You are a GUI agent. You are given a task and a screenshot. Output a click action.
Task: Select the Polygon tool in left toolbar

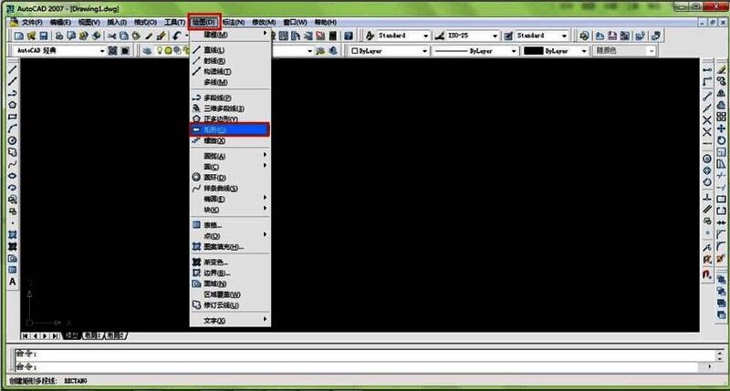point(13,105)
